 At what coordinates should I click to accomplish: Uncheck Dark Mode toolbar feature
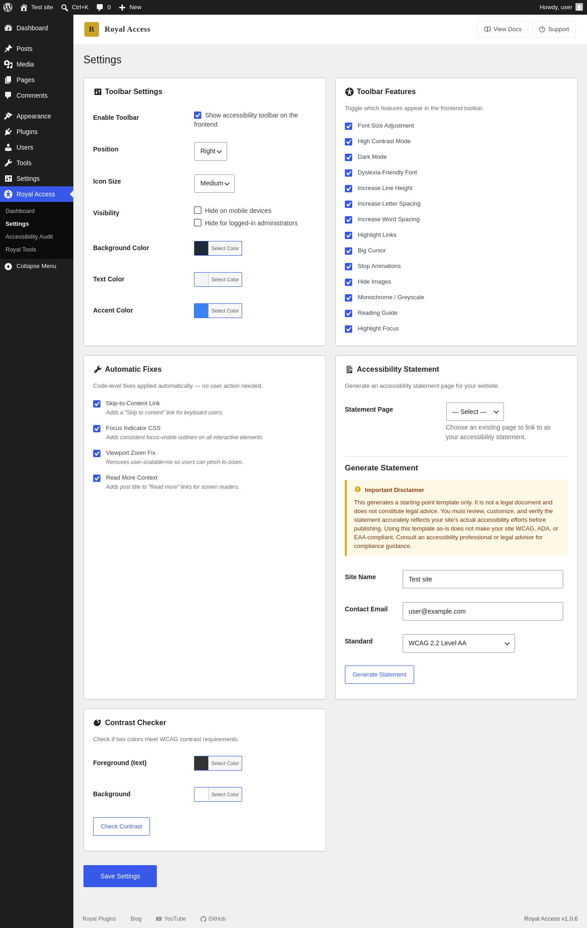click(349, 157)
